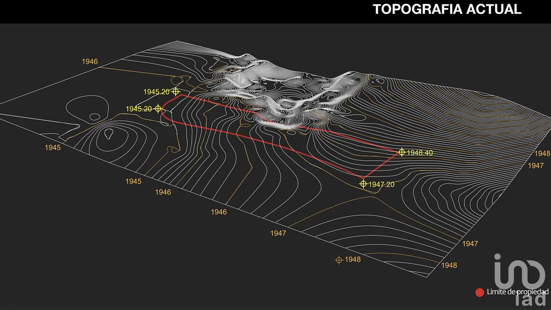Click the 1946 contour label at top left
The image size is (551, 310).
coord(90,62)
